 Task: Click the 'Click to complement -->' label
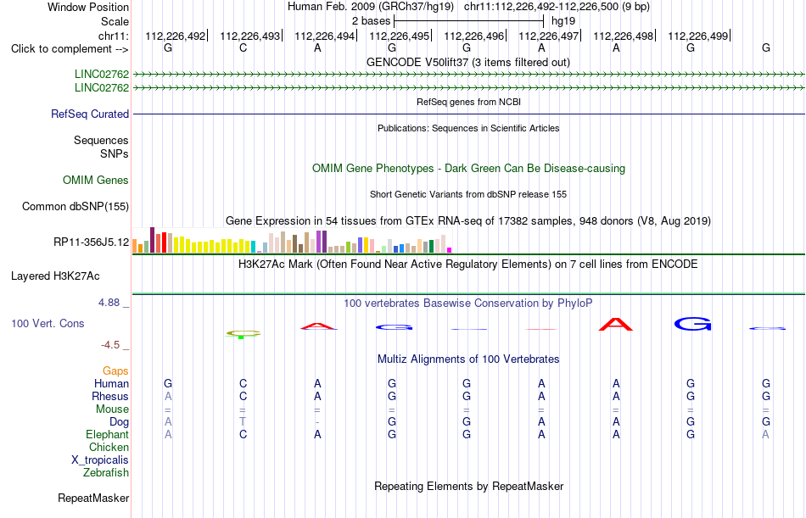coord(70,49)
